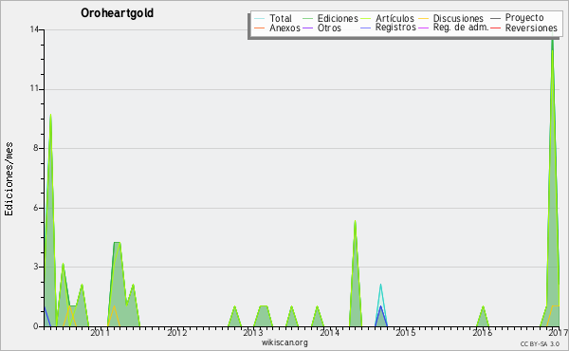Click the 2016 x-axis label
Image resolution: width=569 pixels, height=351 pixels.
(x=483, y=332)
